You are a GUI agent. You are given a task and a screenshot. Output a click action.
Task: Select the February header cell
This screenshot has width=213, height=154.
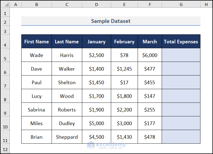coord(124,42)
